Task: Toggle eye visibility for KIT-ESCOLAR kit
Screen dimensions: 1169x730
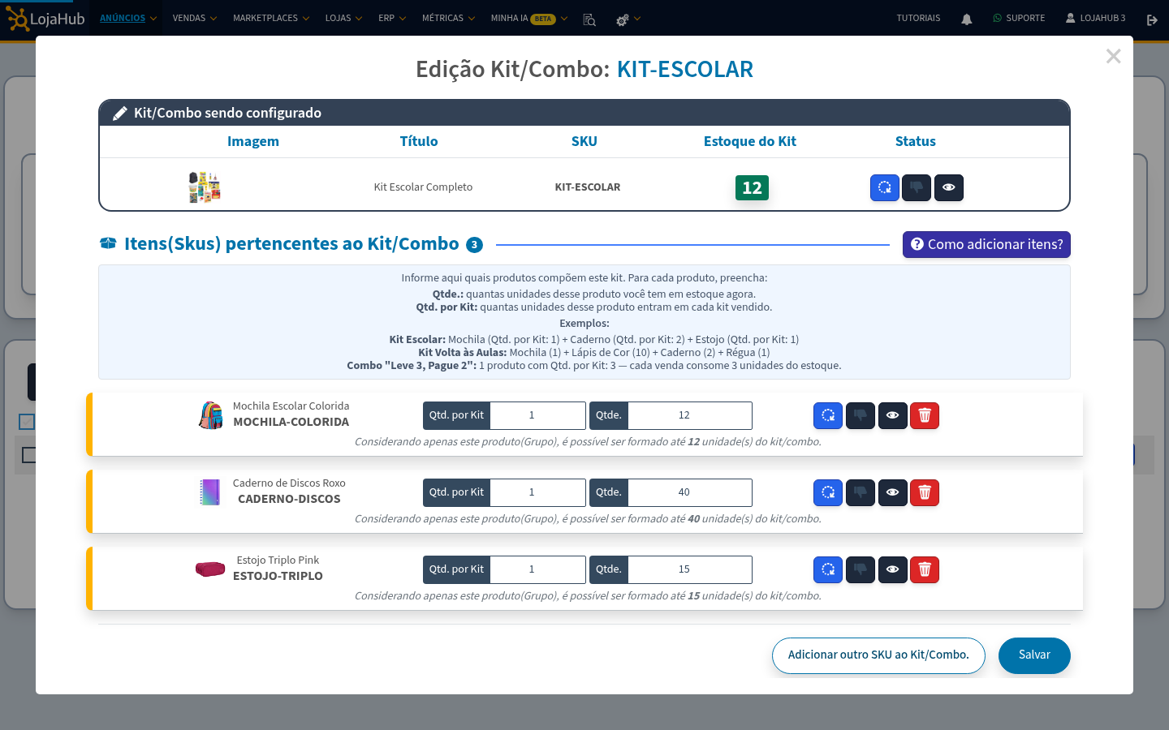Action: [x=948, y=187]
